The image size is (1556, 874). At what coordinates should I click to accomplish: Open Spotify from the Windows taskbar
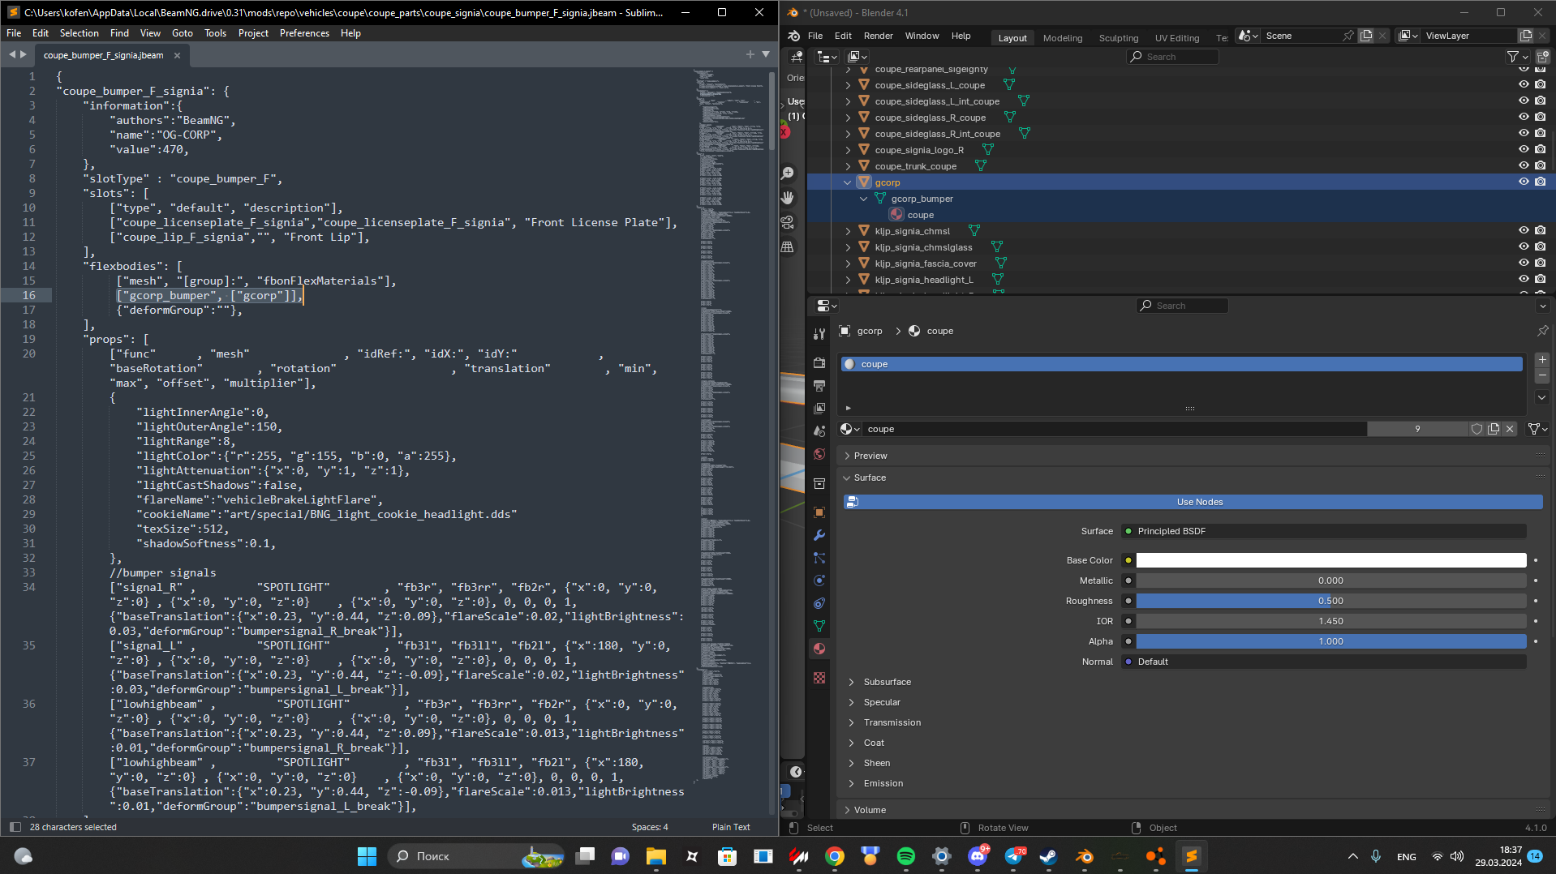(x=906, y=856)
